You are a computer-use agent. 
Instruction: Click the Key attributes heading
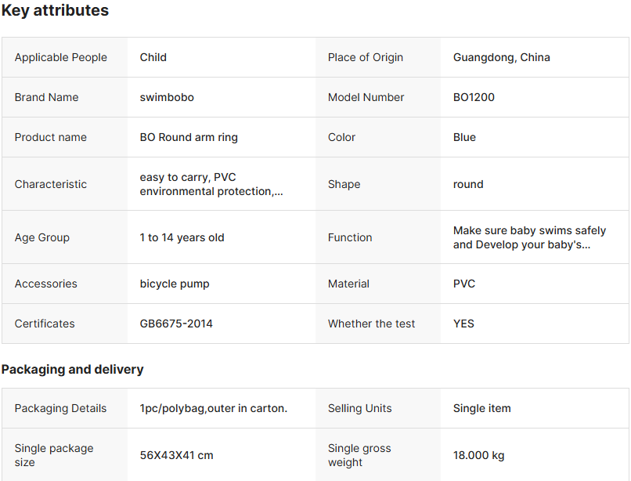tap(55, 11)
